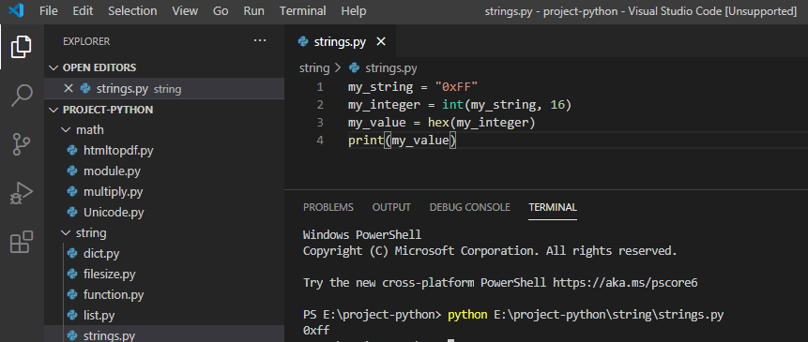
Task: Click the VS Code logo icon
Action: click(17, 11)
